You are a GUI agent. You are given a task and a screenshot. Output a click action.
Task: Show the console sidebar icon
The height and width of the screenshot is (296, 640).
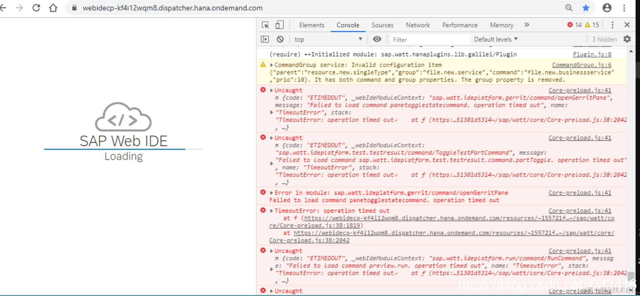pyautogui.click(x=265, y=39)
